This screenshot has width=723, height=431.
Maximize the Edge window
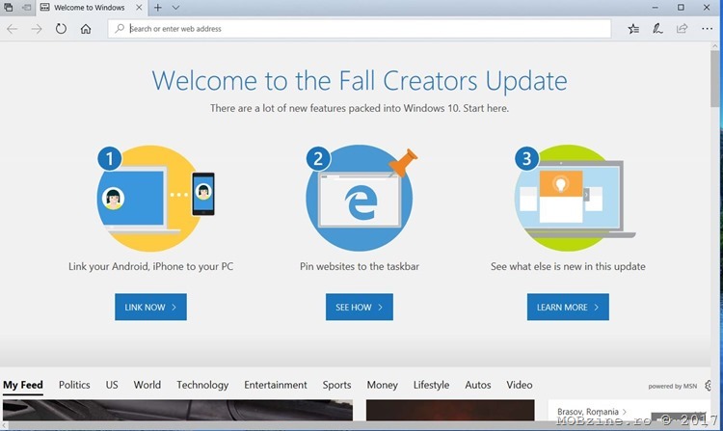coord(681,8)
